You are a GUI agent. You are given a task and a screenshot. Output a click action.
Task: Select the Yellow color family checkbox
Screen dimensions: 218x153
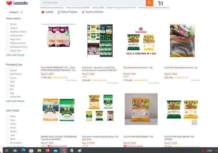click(x=8, y=124)
